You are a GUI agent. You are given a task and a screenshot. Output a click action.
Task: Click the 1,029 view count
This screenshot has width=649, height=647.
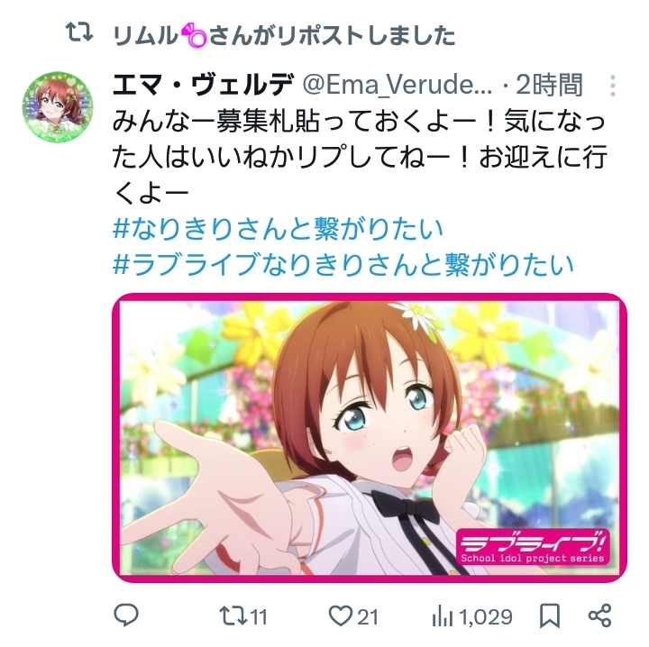click(x=486, y=616)
